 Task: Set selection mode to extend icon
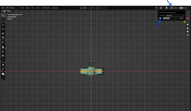click(x=4, y=11)
